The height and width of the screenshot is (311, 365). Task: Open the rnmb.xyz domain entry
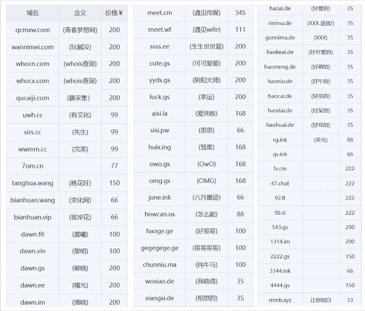(280, 300)
